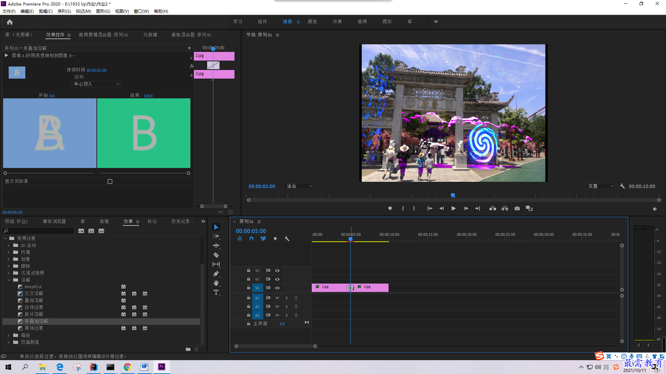This screenshot has width=666, height=374.
Task: Open the 媒体浏览器 panel tab
Action: (x=54, y=221)
